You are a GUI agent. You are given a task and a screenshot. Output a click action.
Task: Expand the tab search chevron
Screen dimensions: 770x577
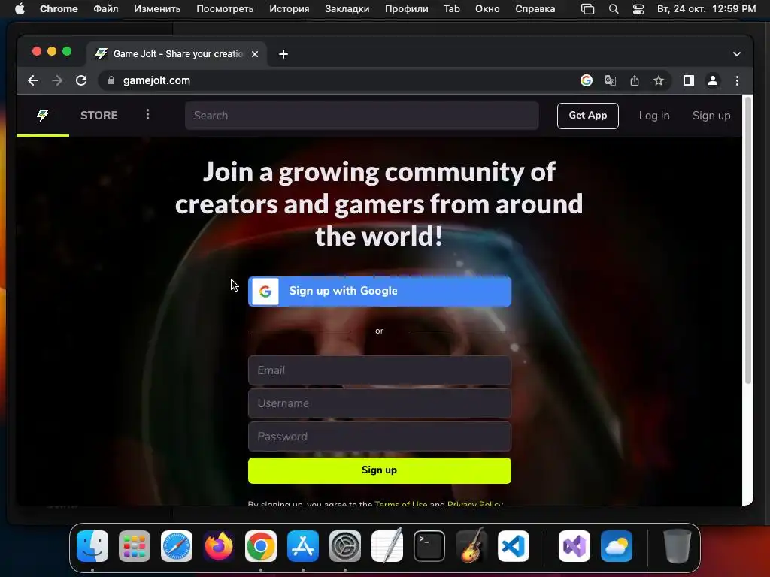[x=737, y=54]
